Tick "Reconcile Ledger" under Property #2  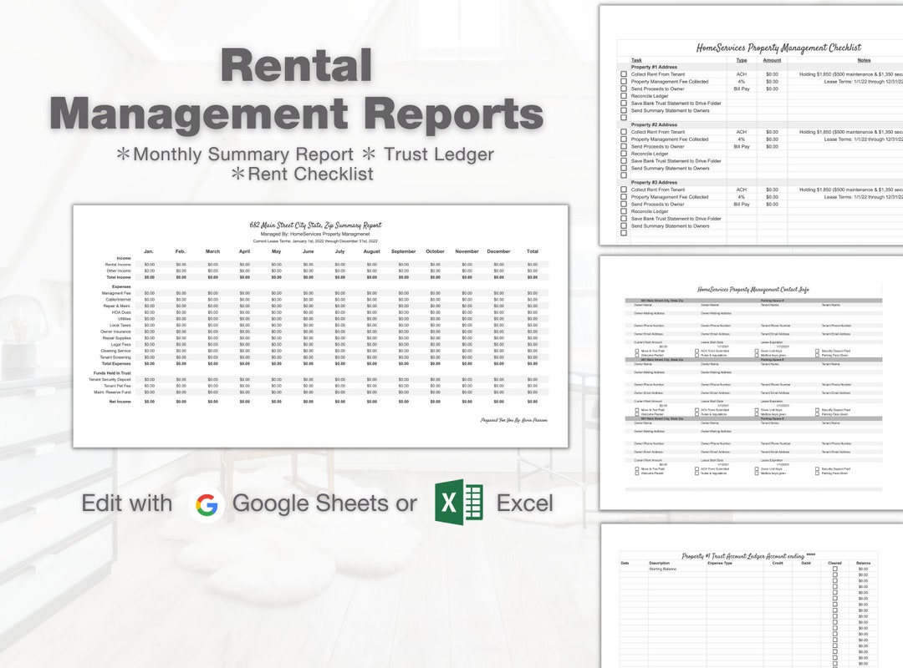(x=624, y=154)
